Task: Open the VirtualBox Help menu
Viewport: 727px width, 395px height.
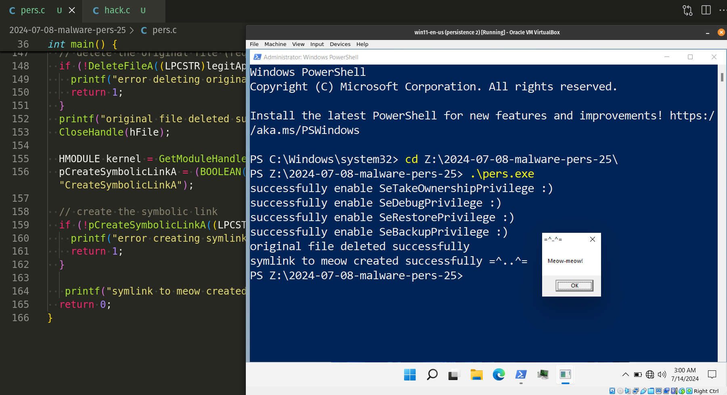Action: (362, 44)
